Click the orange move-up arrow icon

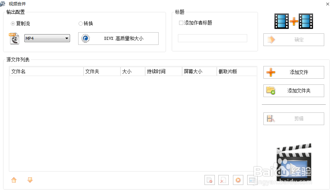pyautogui.click(x=14, y=180)
